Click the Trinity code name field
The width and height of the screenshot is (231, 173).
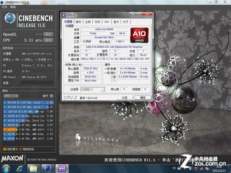click(93, 33)
